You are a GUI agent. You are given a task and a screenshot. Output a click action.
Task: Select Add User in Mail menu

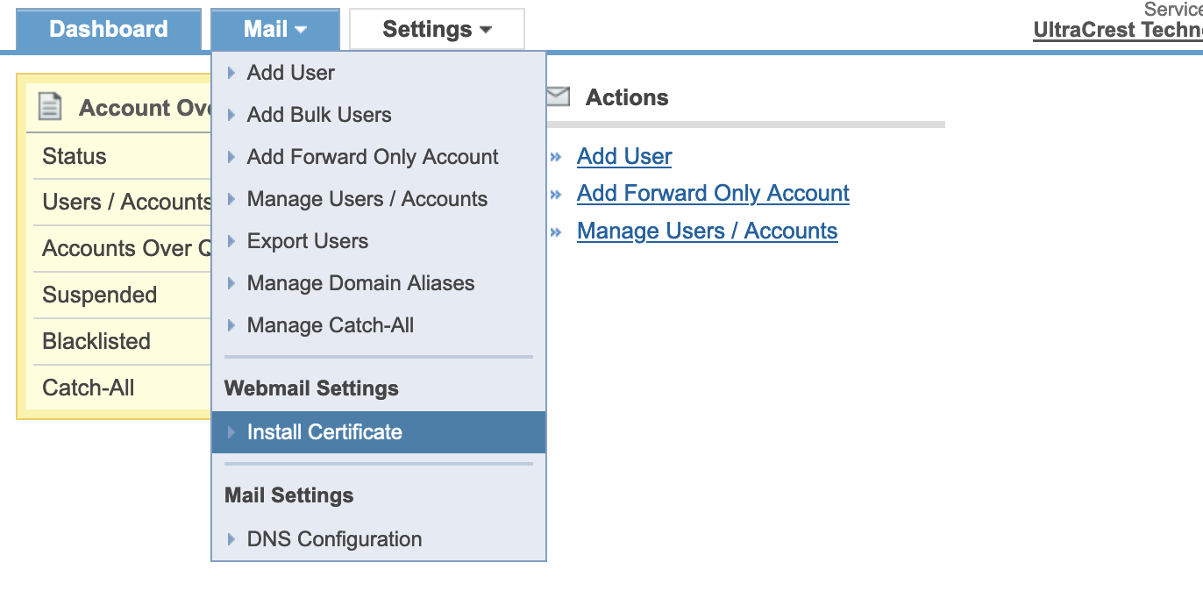coord(379,73)
